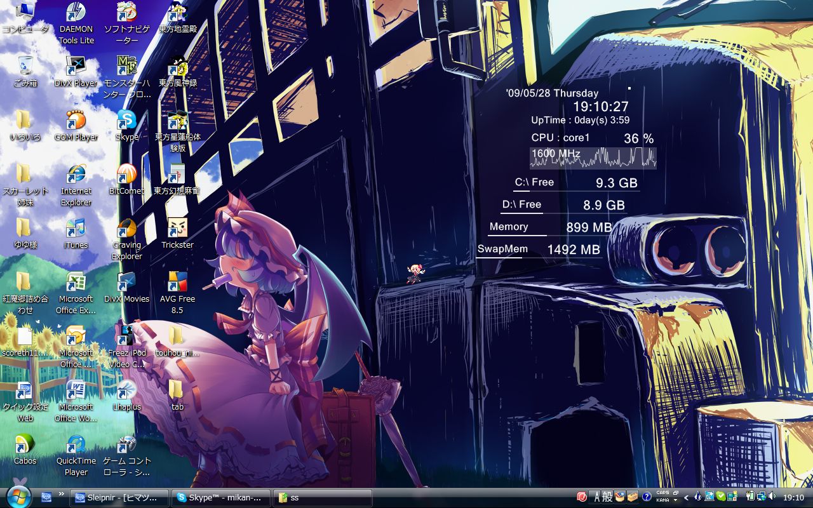
Task: Select the 東方星蓮船体験版 desktop icon
Action: 177,131
